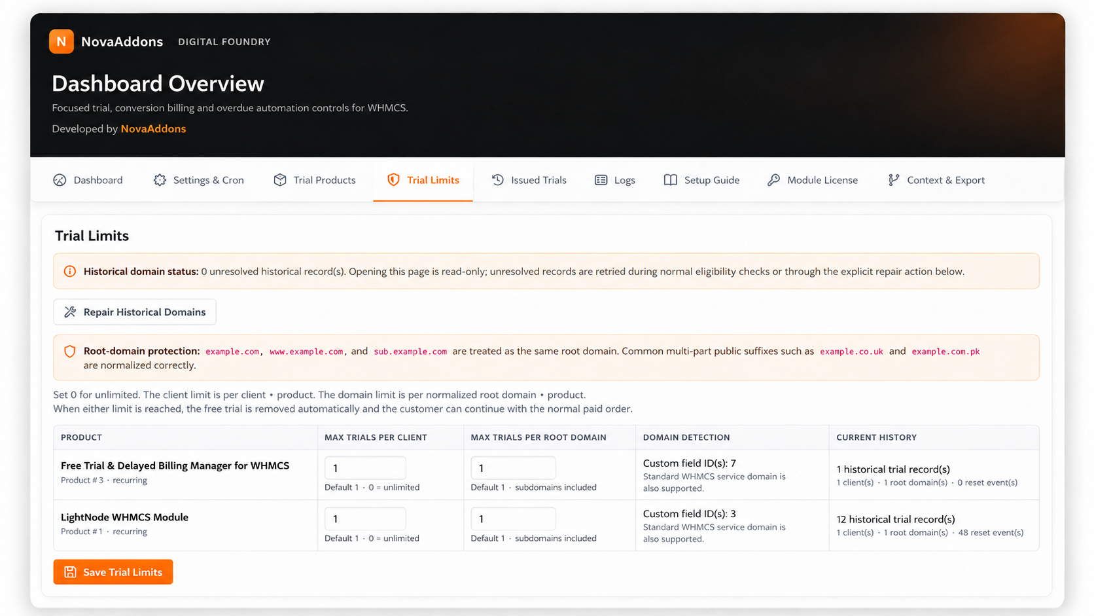
Task: Click the '48 reset event(s)' summary line
Action: 991,533
